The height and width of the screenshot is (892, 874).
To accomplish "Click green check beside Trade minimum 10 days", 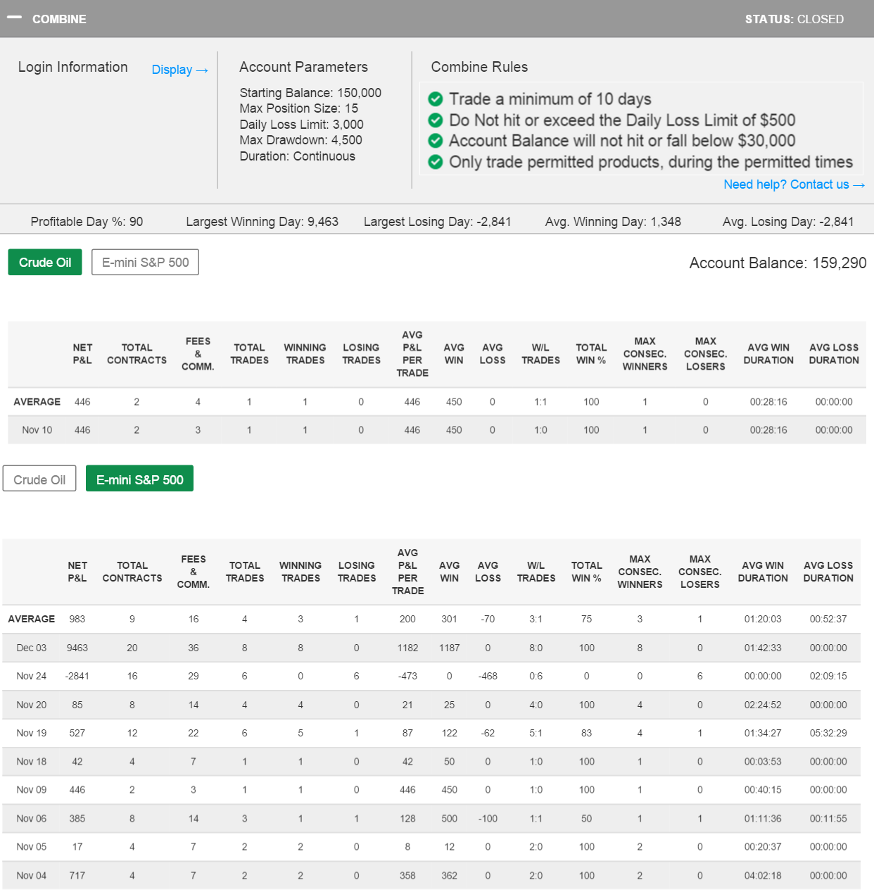I will click(436, 99).
